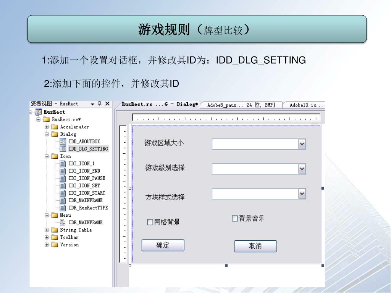Collapse the RusRect.rc* tree node
Viewport: 391px width, 293px height.
39,119
